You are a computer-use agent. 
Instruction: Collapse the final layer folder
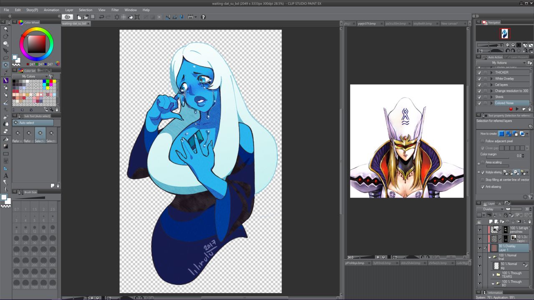(x=490, y=257)
